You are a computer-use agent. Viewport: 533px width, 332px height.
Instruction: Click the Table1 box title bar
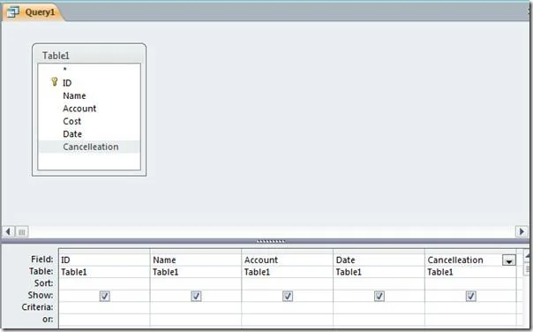[x=89, y=55]
